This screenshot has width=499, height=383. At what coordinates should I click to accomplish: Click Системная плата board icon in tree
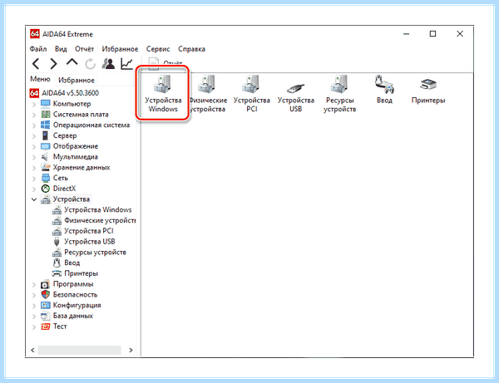pyautogui.click(x=46, y=114)
